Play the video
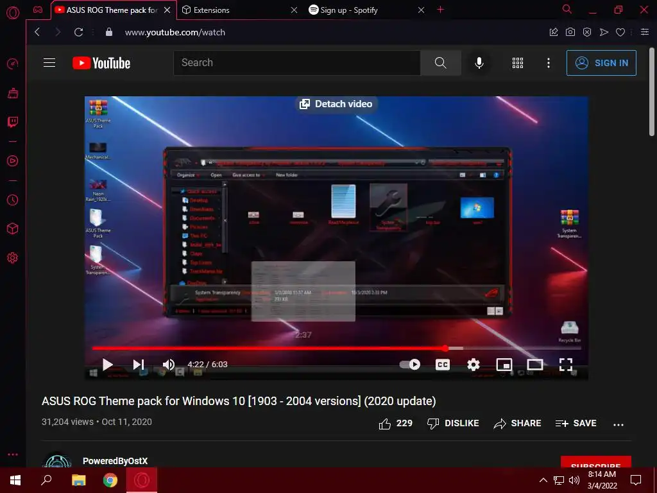657x493 pixels. [108, 365]
